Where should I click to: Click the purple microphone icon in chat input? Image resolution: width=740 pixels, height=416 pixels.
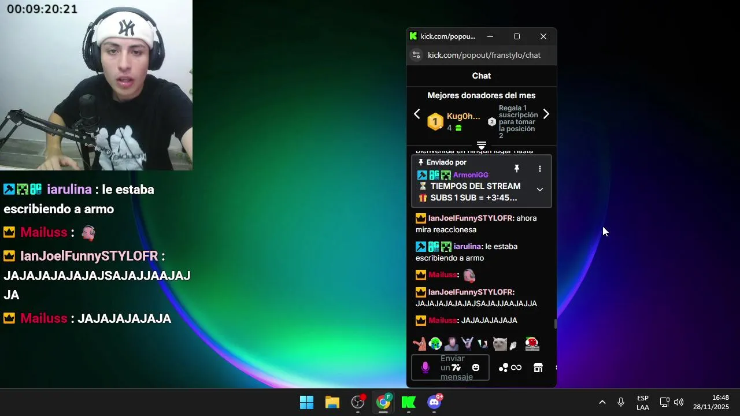[x=425, y=367]
